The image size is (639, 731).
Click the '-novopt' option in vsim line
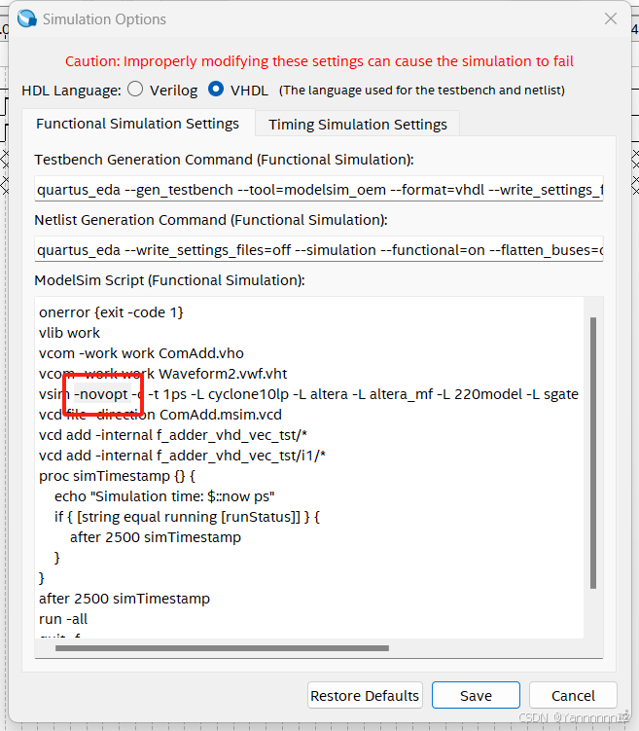101,394
